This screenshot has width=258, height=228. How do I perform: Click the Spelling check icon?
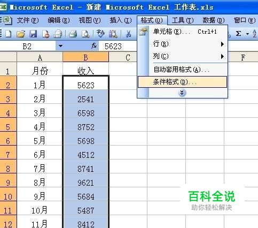pos(100,34)
